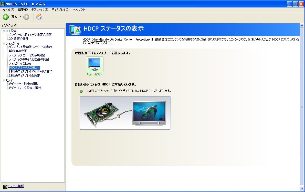Minimize the NVIDIA control panel window
This screenshot has height=192, width=305.
coord(289,4)
